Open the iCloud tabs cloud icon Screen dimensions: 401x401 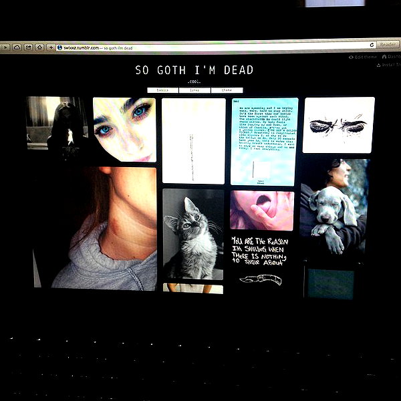click(17, 47)
